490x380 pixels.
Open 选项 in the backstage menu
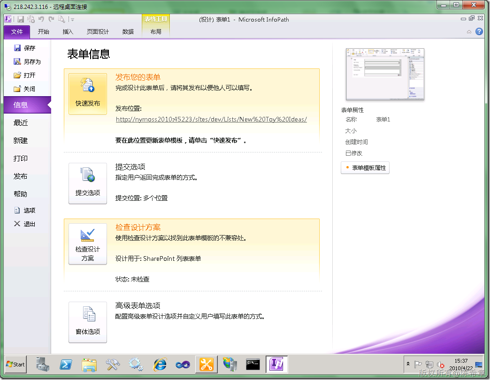[25, 211]
